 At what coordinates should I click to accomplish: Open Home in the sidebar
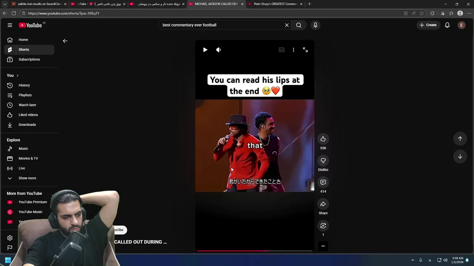point(29,40)
